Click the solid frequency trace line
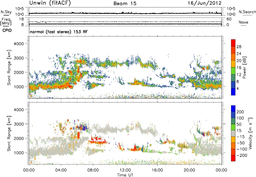 [x=125, y=24]
